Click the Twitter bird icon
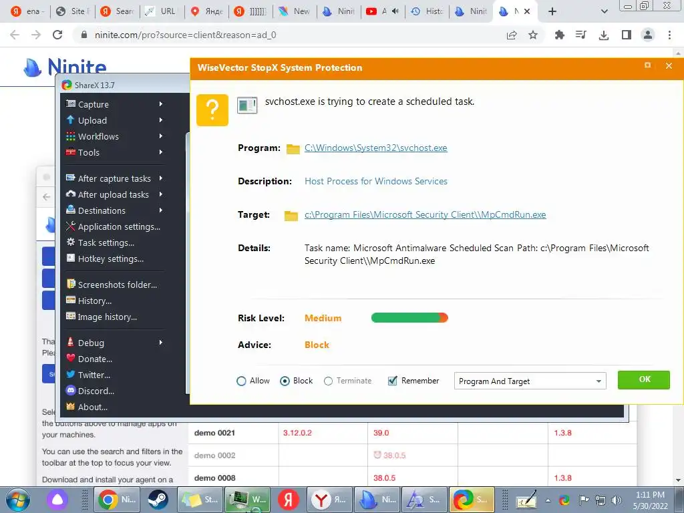 coord(70,374)
